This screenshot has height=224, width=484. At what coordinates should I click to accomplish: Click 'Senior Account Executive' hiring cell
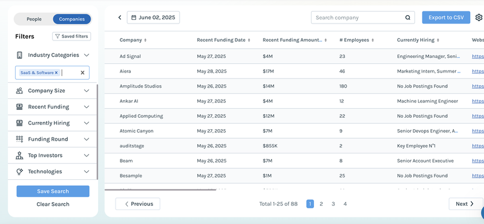click(425, 161)
